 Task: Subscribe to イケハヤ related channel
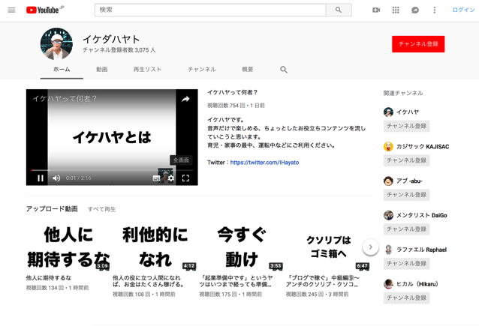pyautogui.click(x=407, y=126)
